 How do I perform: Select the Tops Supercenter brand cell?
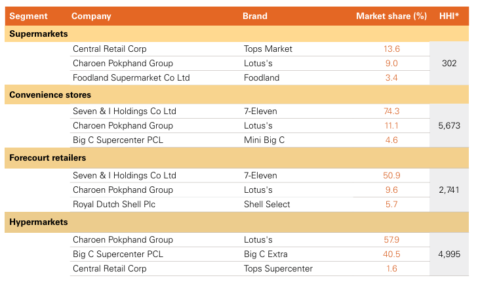(278, 268)
